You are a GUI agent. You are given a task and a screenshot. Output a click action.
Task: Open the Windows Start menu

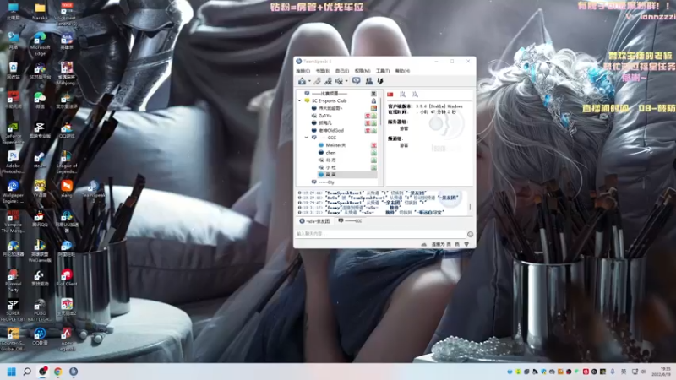[12, 372]
